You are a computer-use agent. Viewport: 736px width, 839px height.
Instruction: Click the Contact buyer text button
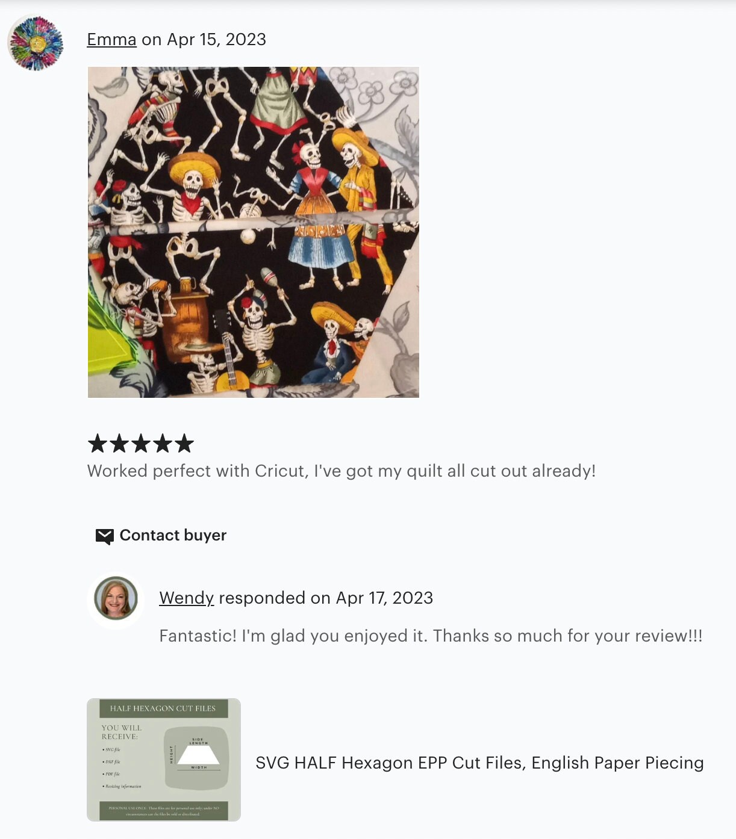(x=173, y=535)
